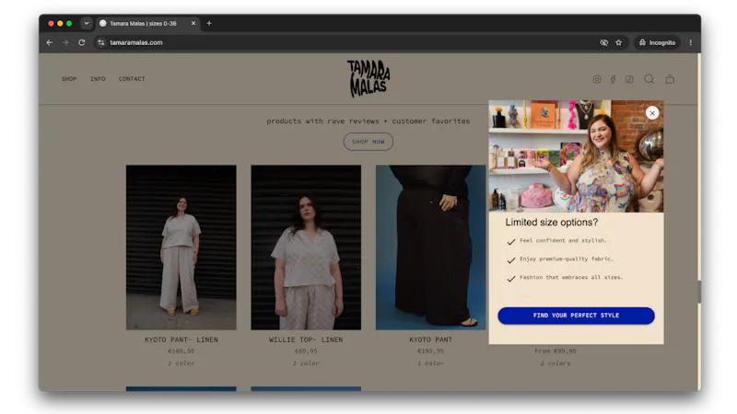Click the address bar URL tamaramalas.com
The width and height of the screenshot is (737, 414).
[x=136, y=42]
